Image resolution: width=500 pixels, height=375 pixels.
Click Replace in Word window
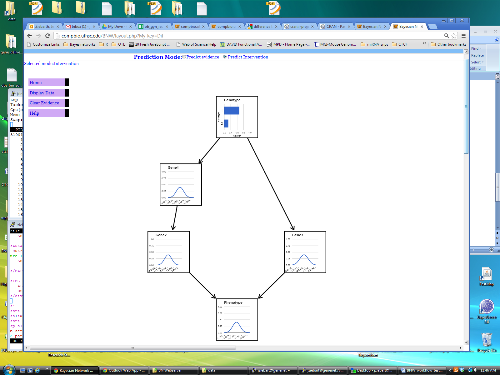477,55
